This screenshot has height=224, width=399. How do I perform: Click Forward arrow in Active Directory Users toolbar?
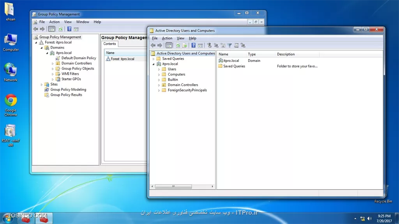tap(159, 45)
